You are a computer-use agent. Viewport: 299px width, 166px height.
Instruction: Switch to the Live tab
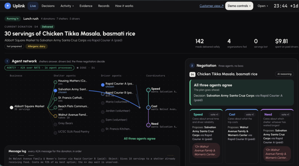33,6
